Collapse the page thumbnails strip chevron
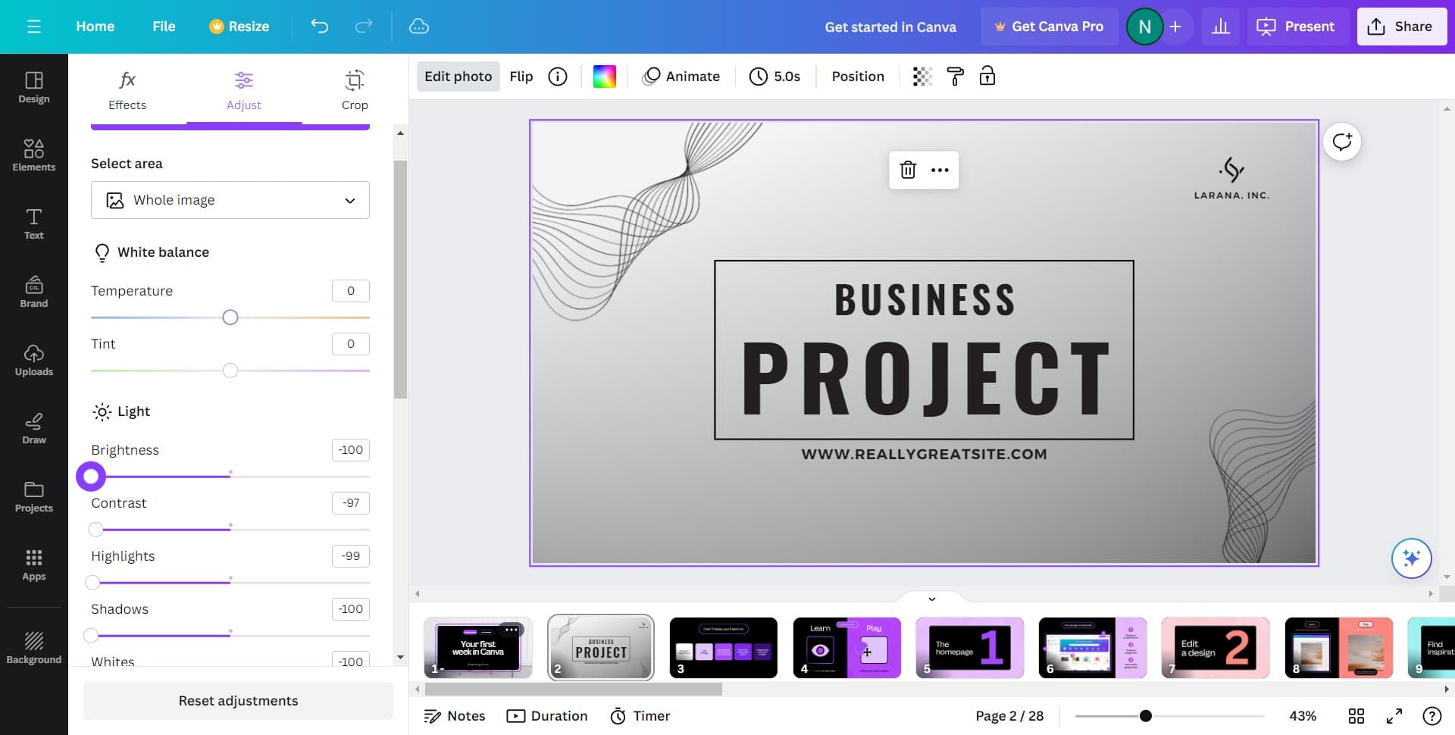Screen dimensions: 1455x735 (x=931, y=599)
